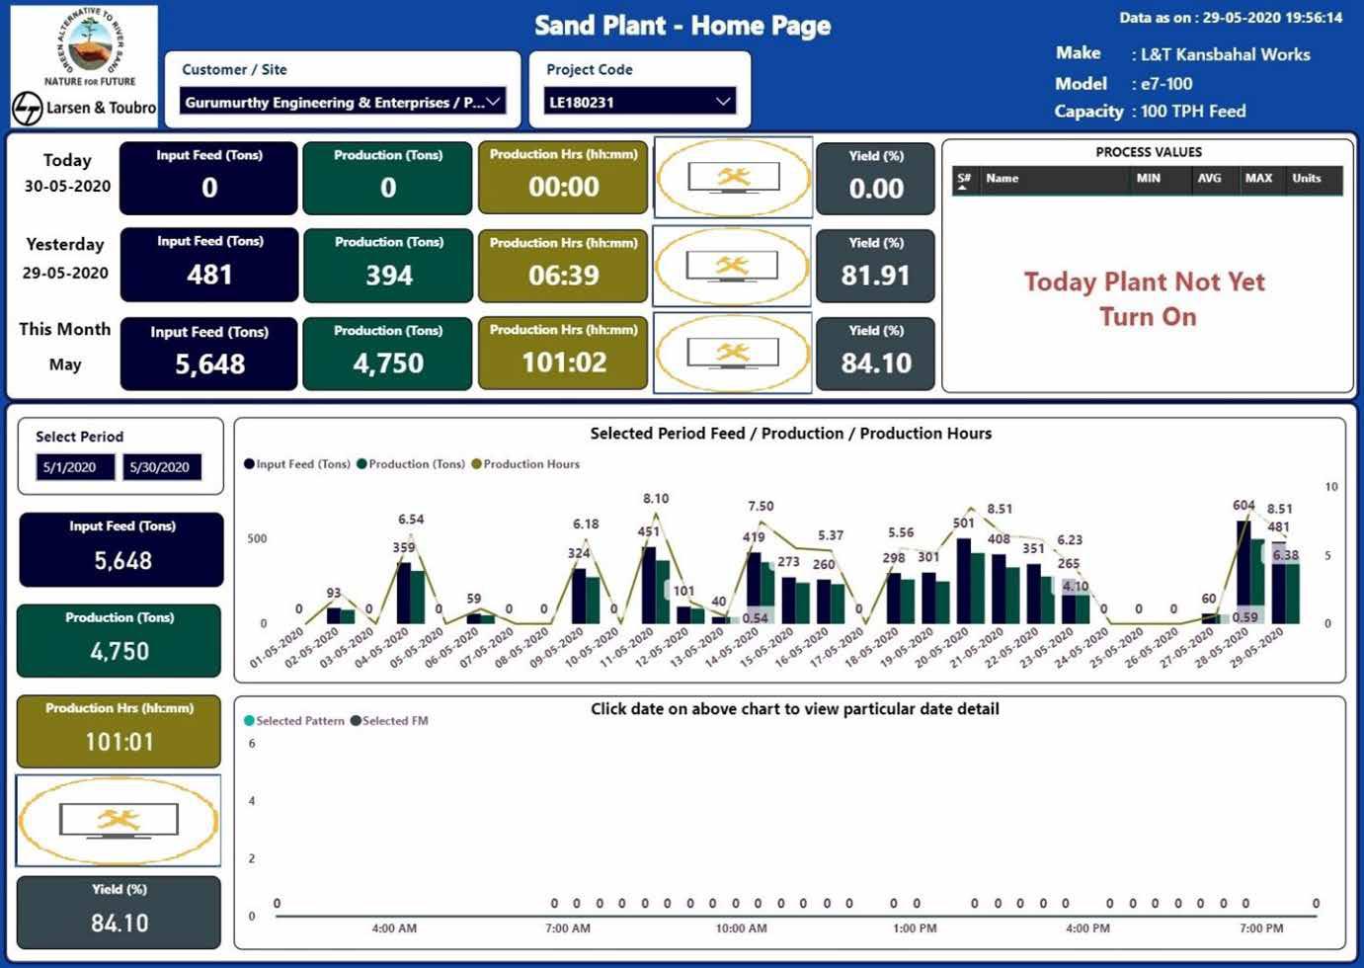Click the end date field 5/30/2020
Image resolution: width=1364 pixels, height=968 pixels.
pos(161,467)
